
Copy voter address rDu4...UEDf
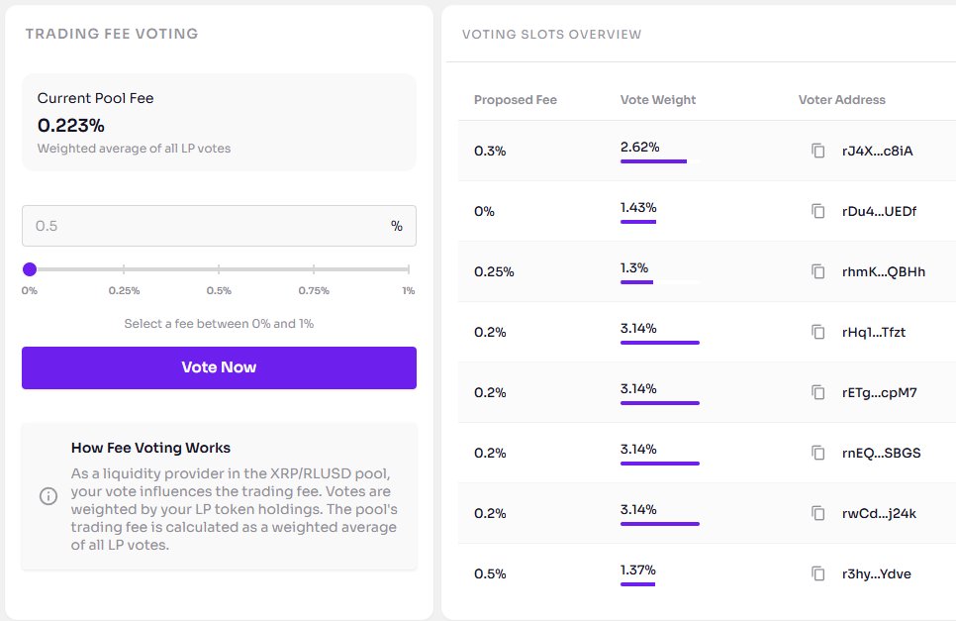[x=817, y=211]
